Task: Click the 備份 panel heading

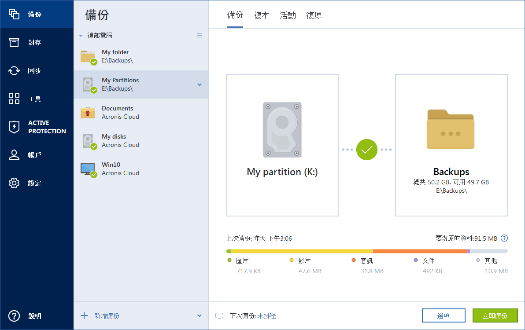Action: click(x=97, y=15)
